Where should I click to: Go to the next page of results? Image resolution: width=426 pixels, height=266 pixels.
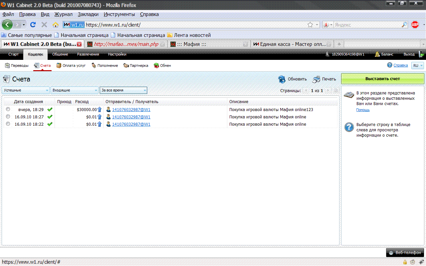tap(328, 90)
